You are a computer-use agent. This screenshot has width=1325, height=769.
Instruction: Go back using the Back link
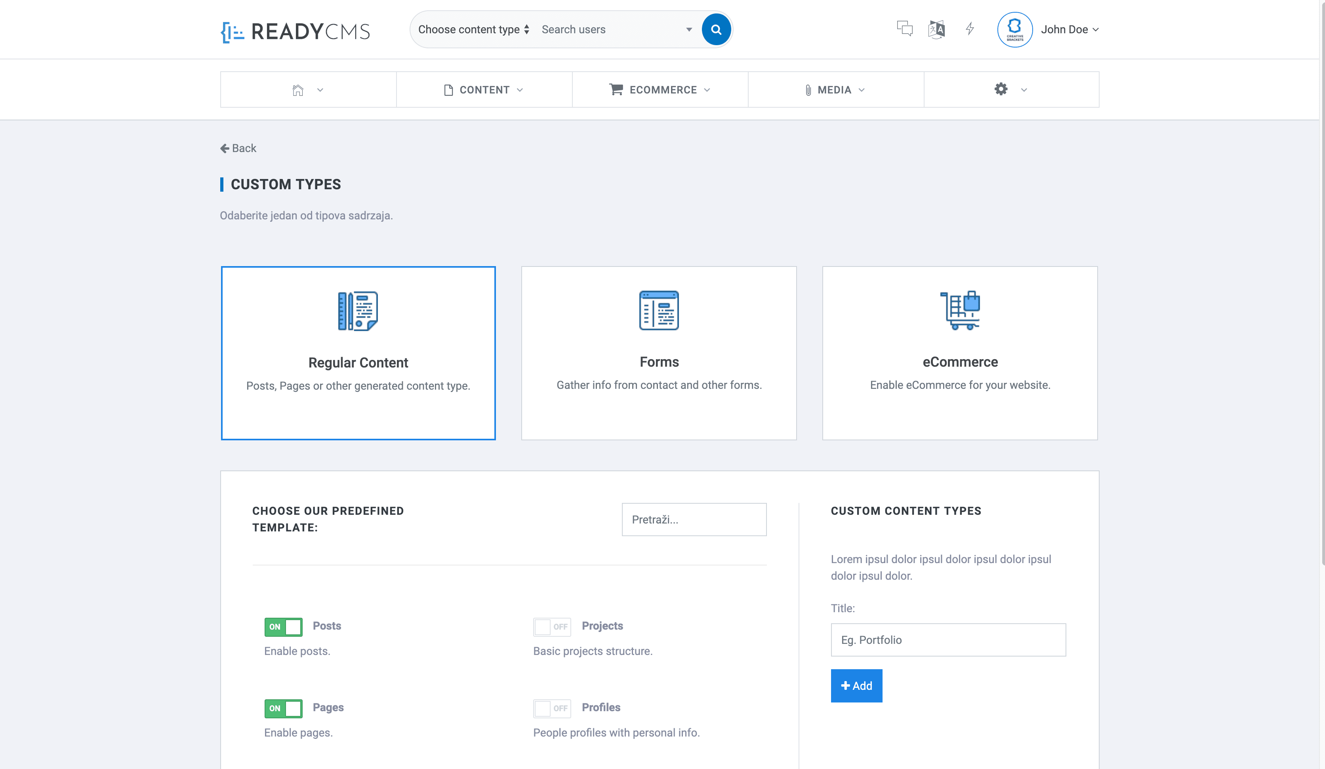pyautogui.click(x=238, y=148)
